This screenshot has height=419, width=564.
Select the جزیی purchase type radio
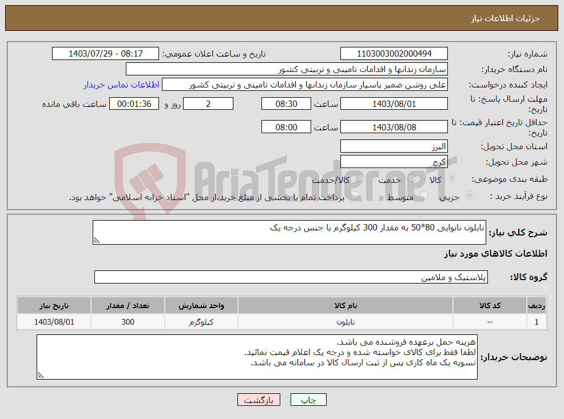click(x=470, y=195)
